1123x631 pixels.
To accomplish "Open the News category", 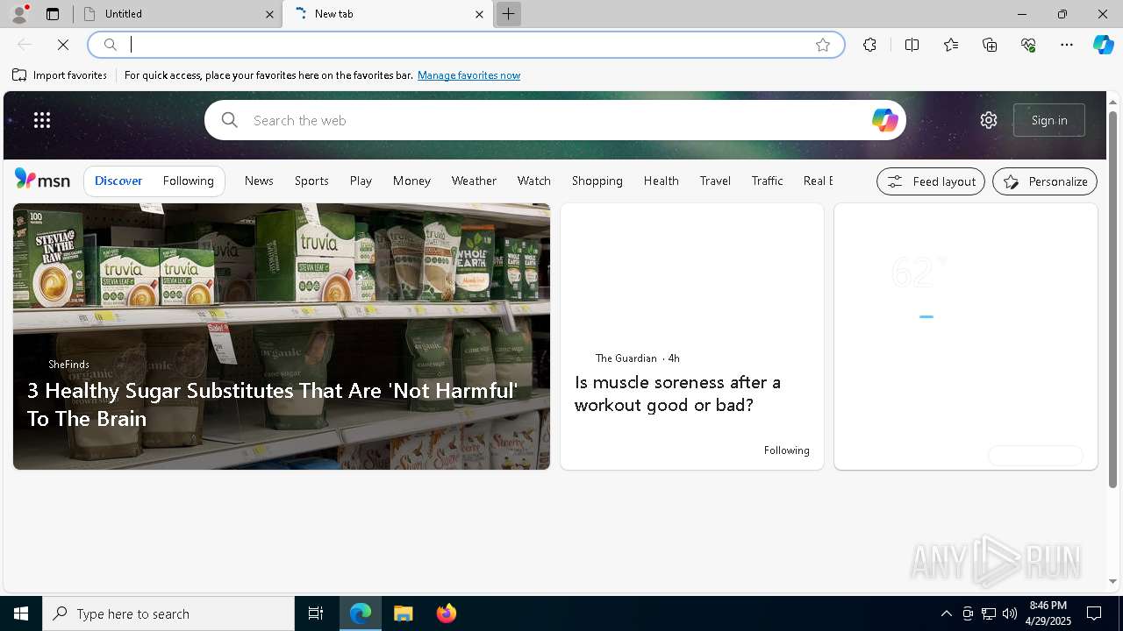I will point(259,181).
